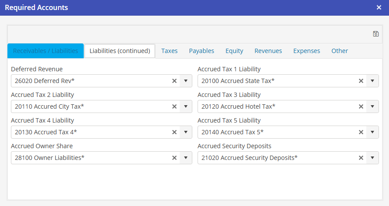Viewport: 389px width, 206px height.
Task: Clear the Accrued Security Deposits selection
Action: pyautogui.click(x=361, y=158)
